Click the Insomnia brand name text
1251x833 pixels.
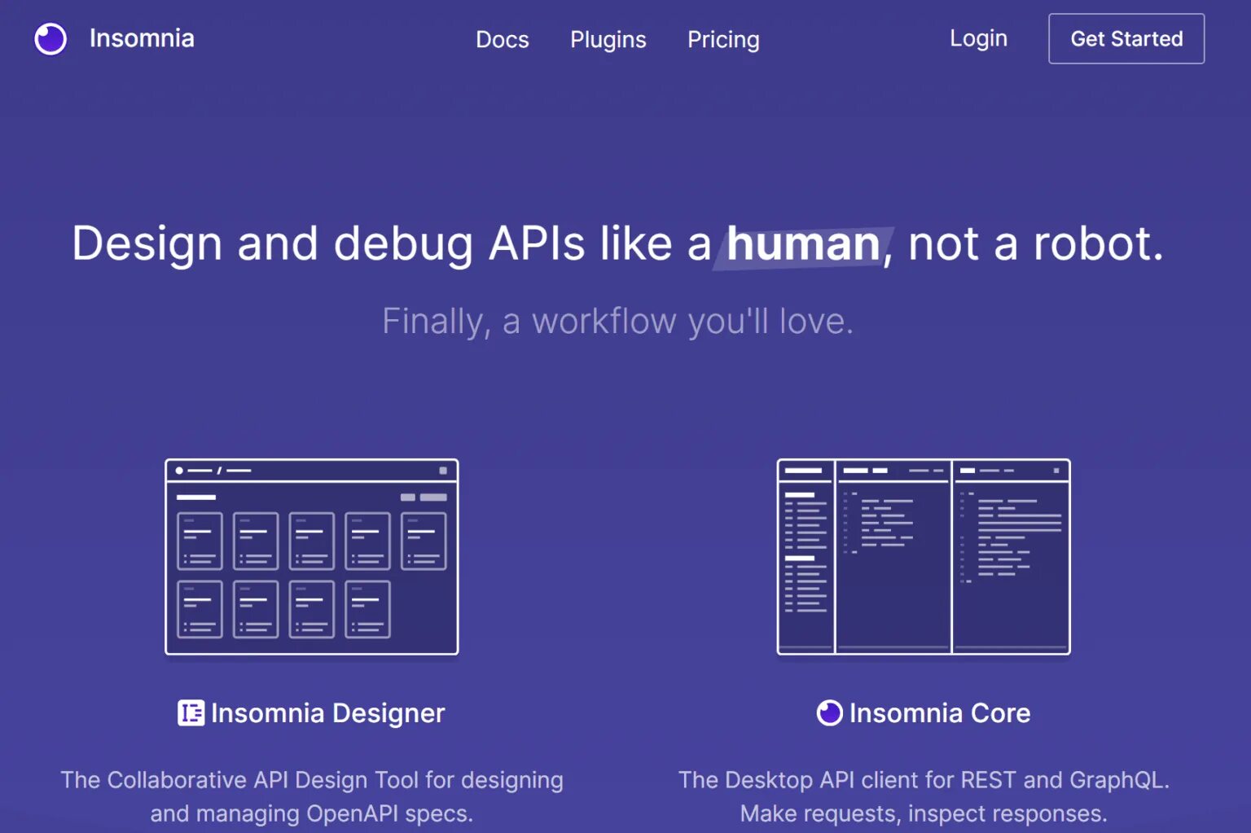tap(142, 38)
